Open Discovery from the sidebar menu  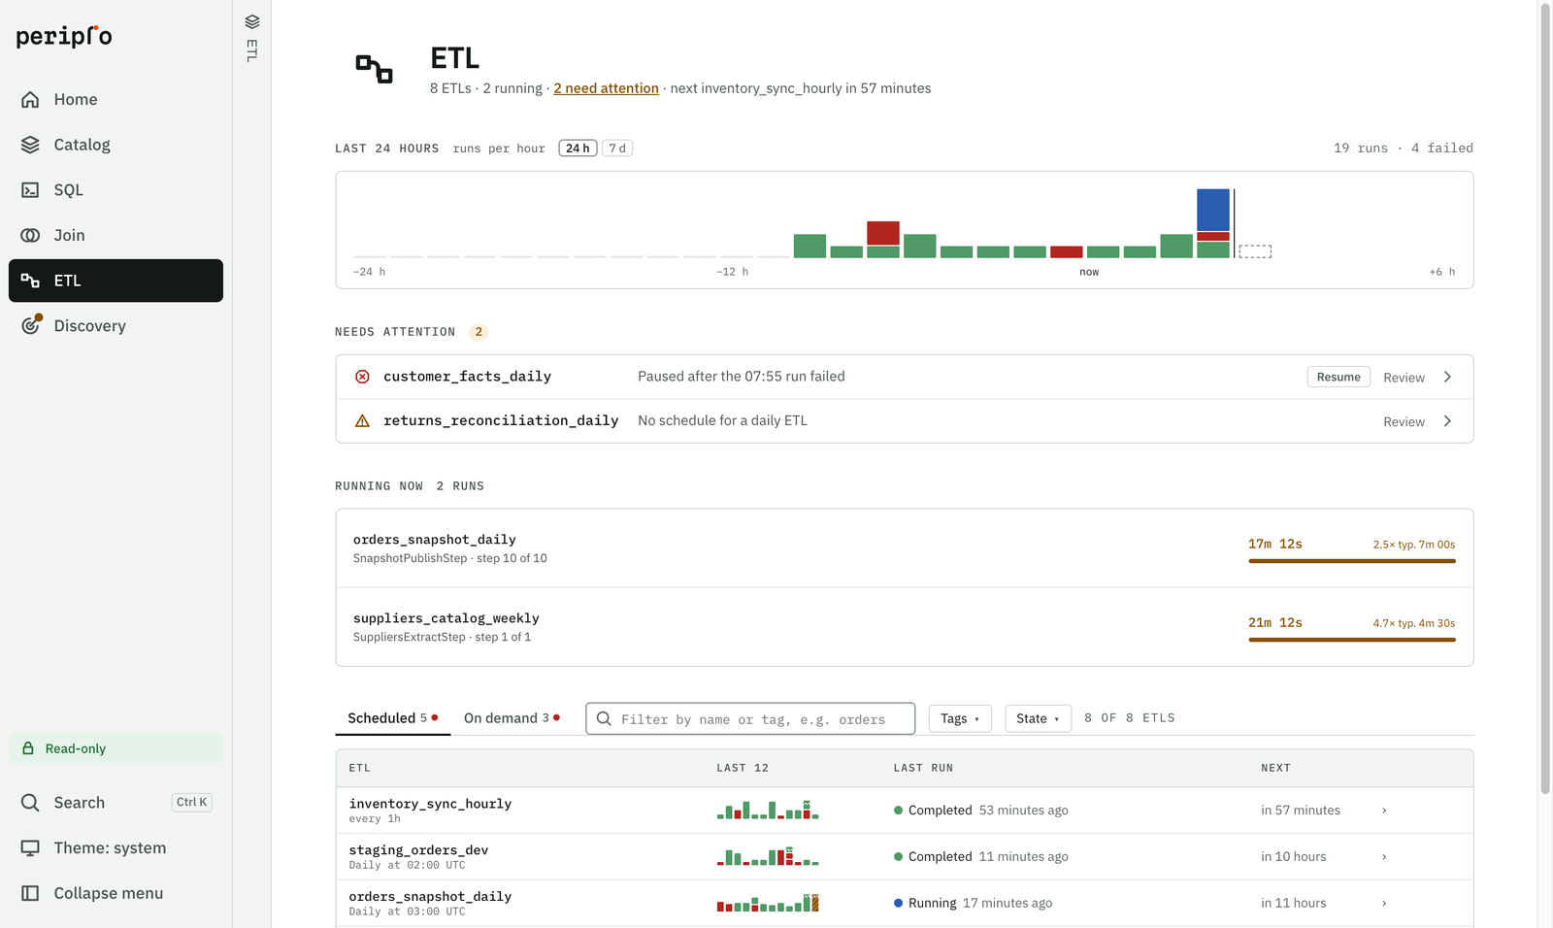(x=116, y=325)
